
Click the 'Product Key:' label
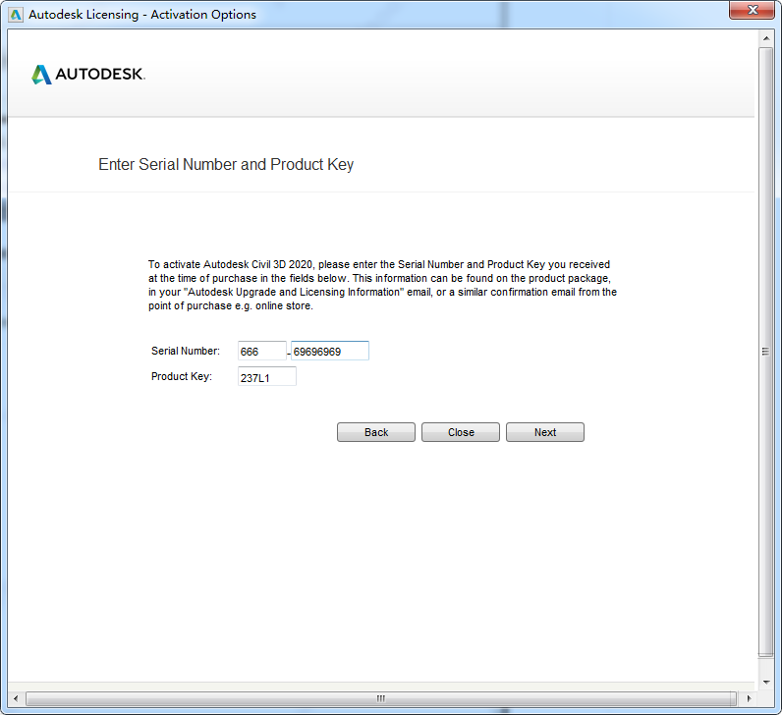pyautogui.click(x=182, y=376)
